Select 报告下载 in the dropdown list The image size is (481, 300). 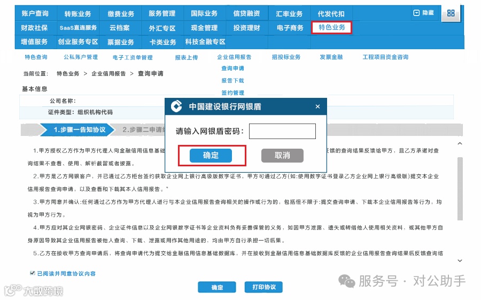(x=233, y=80)
